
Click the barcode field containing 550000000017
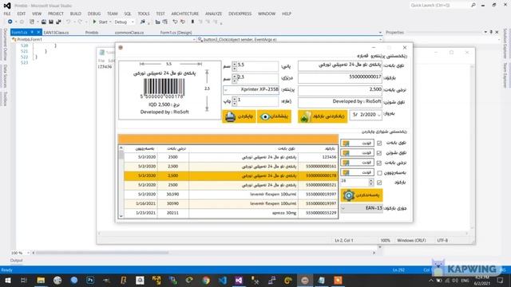coord(340,78)
